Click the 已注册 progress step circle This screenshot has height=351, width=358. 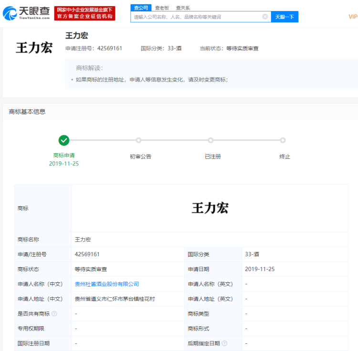pos(211,140)
